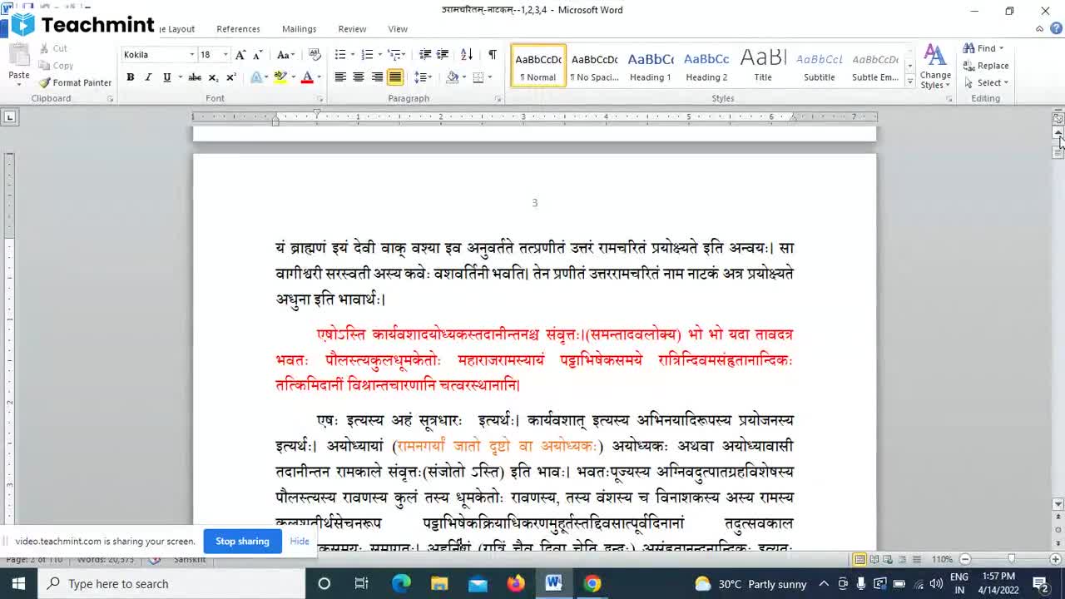Toggle Strikethrough formatting
This screenshot has height=599, width=1065.
point(195,77)
